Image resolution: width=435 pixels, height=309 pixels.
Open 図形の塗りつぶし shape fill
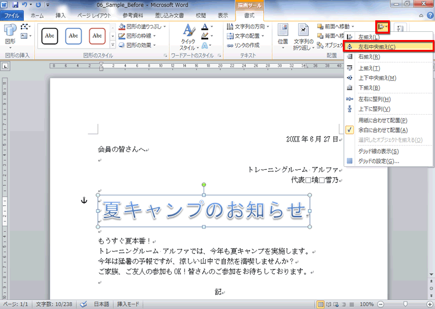(142, 27)
